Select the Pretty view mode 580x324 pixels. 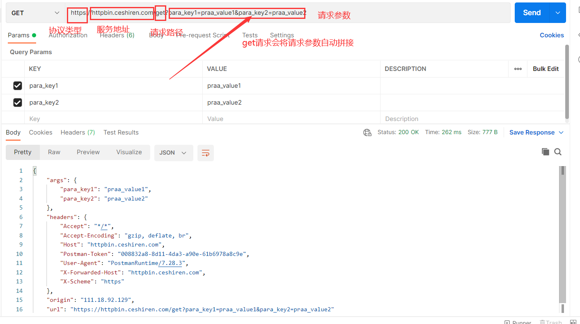23,152
